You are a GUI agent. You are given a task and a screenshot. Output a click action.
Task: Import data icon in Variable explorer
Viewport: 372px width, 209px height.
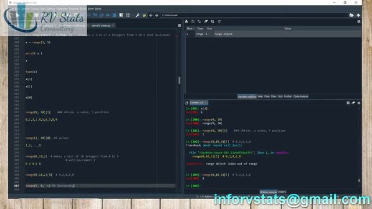click(187, 21)
